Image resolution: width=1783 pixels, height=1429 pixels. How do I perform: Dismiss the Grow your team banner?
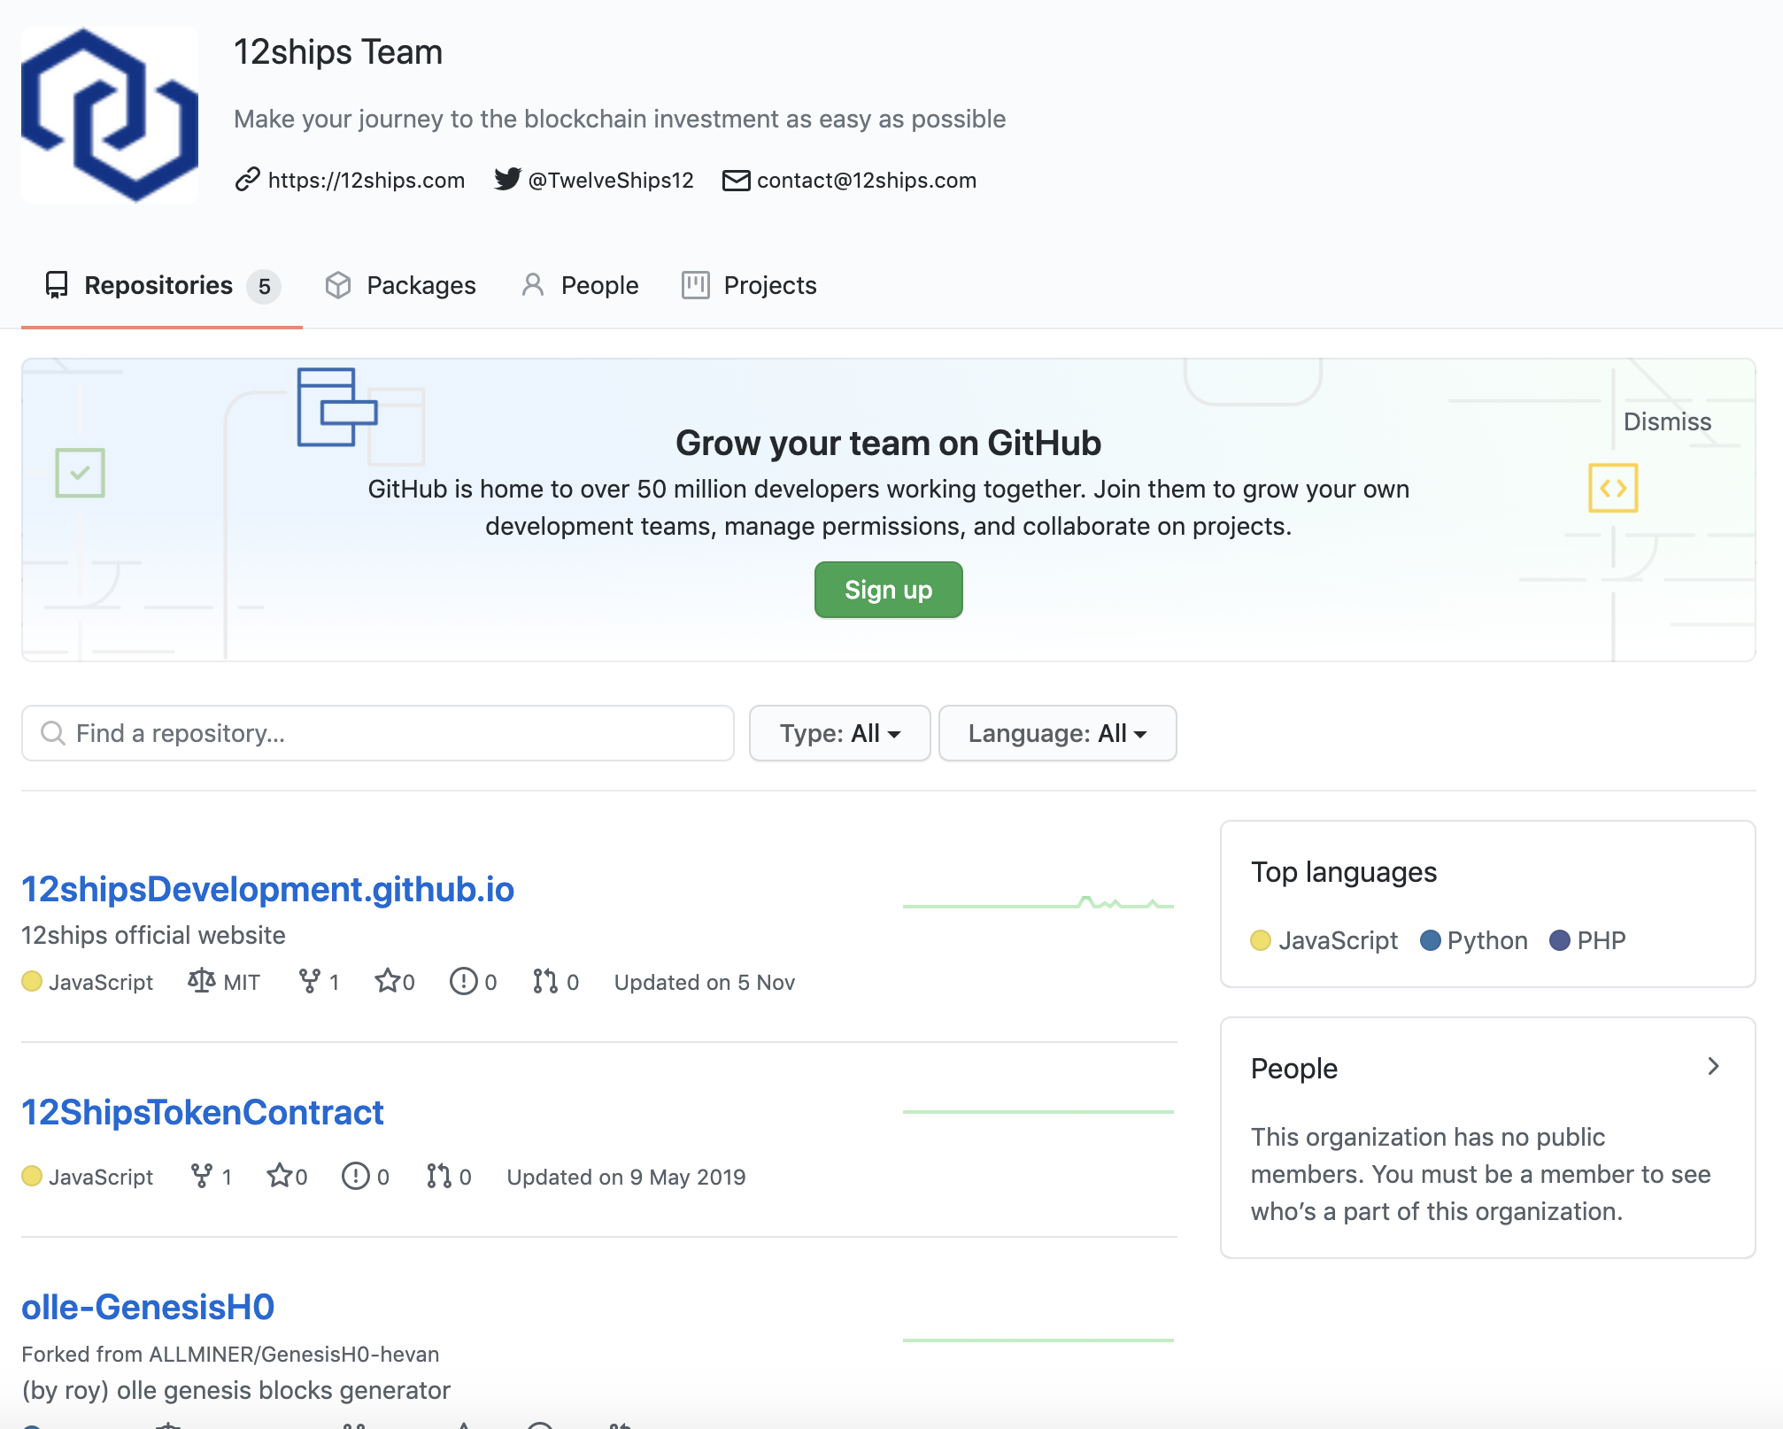tap(1667, 421)
